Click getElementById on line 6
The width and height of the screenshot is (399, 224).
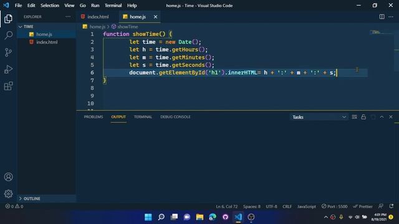[181, 73]
